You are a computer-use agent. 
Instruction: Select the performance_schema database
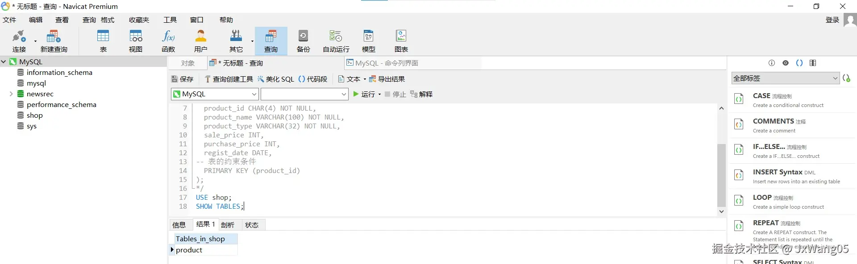[61, 104]
